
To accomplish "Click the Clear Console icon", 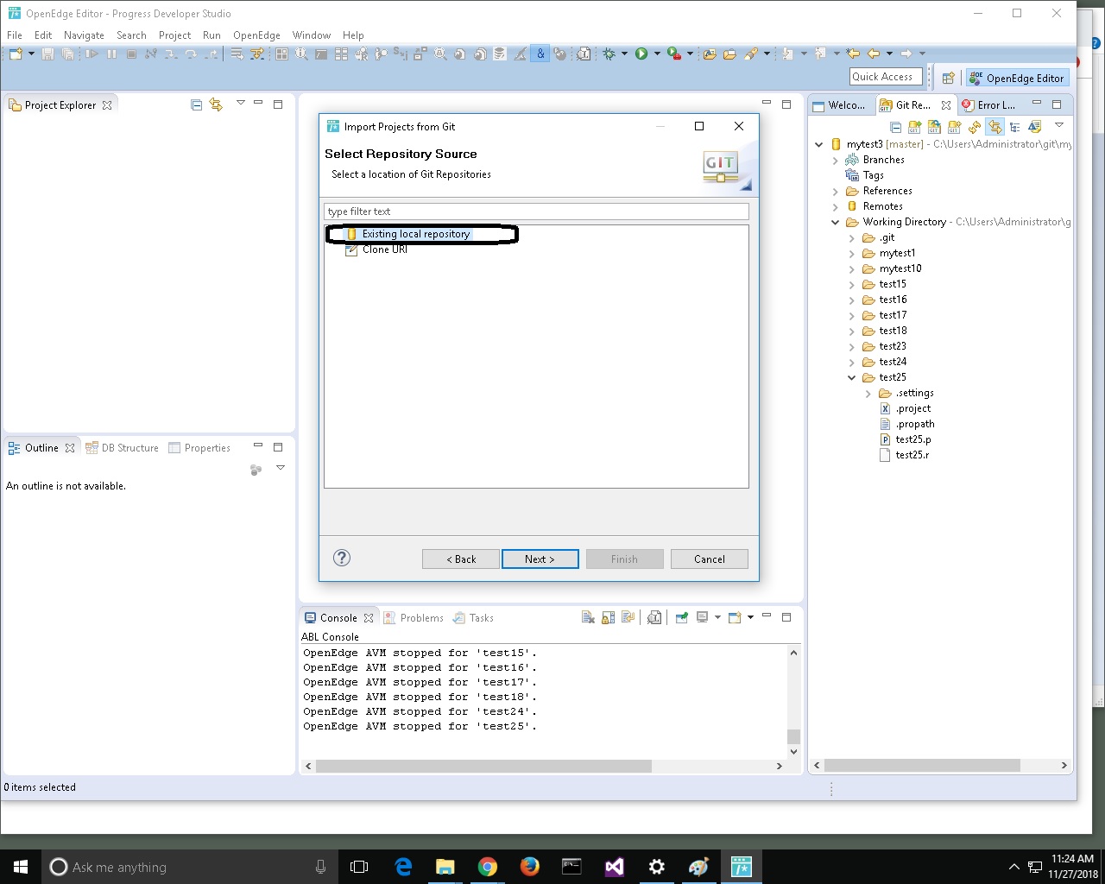I will coord(588,617).
